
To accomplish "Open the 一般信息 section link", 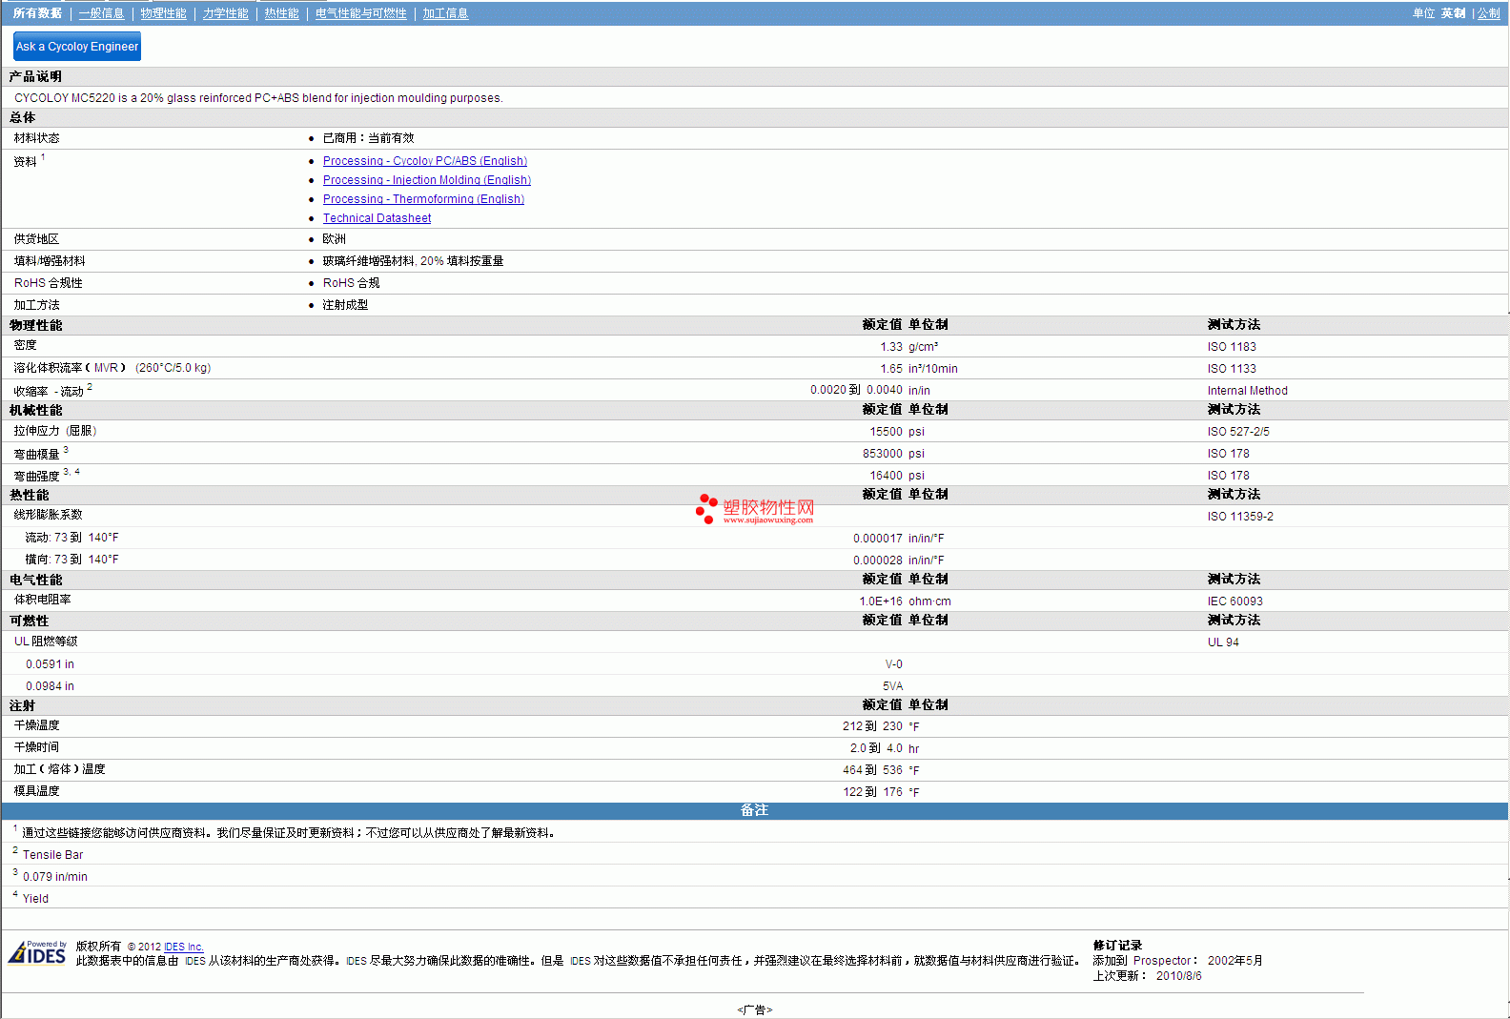I will [101, 13].
